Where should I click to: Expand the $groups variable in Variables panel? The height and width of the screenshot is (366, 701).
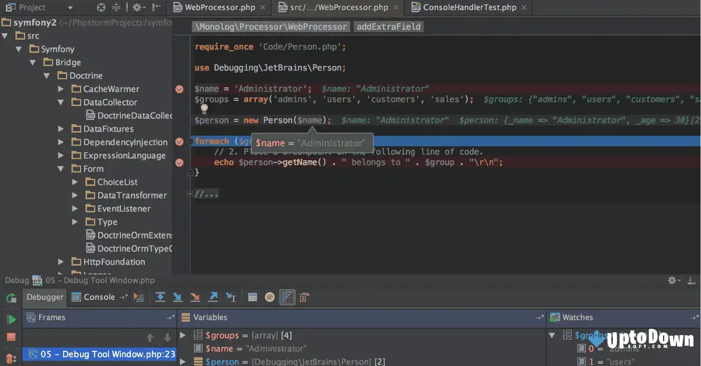pyautogui.click(x=183, y=335)
